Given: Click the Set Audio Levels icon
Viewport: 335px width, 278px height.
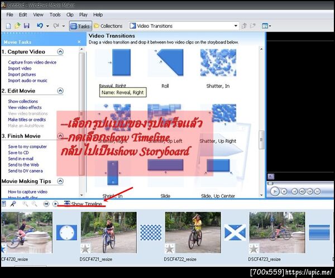Looking at the screenshot, I should click(4, 204).
